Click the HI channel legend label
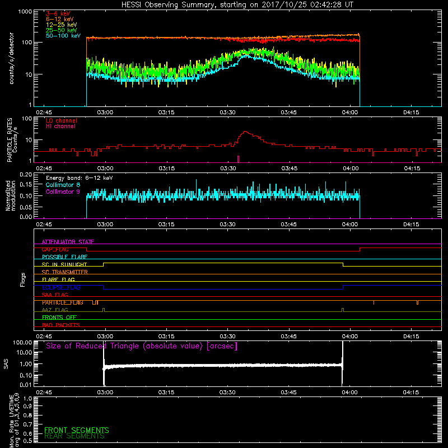Screen dimensions: 448x448 click(60, 126)
